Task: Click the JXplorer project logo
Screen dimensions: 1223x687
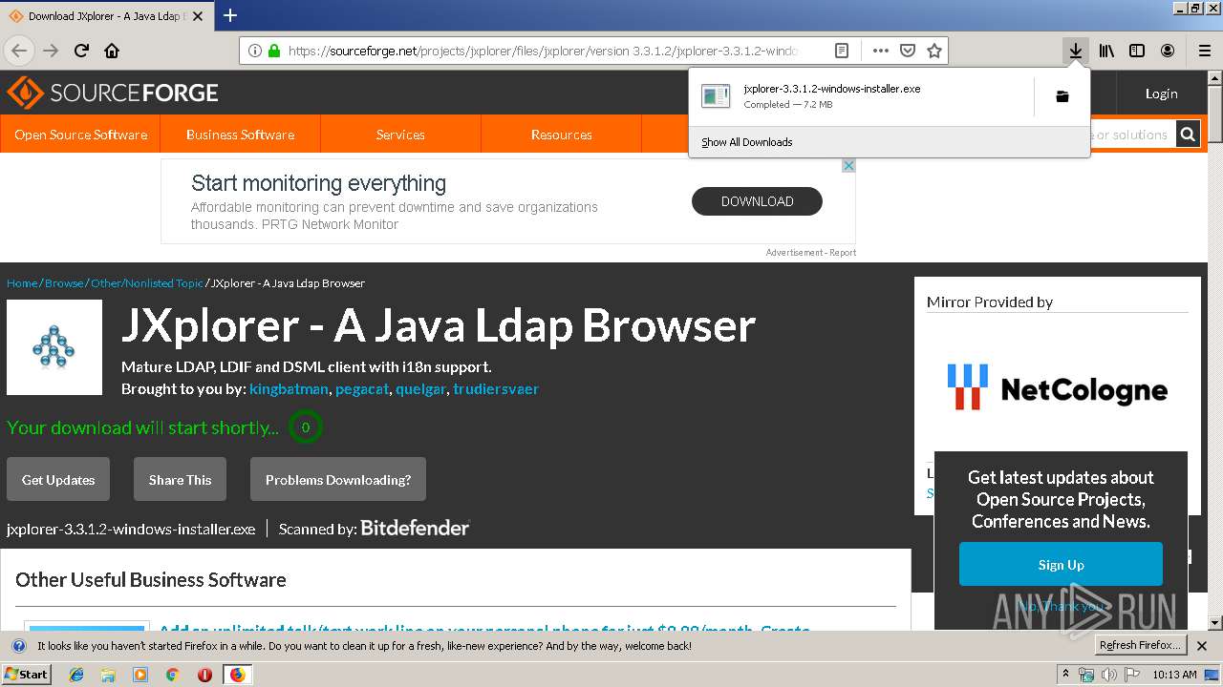Action: pyautogui.click(x=54, y=347)
